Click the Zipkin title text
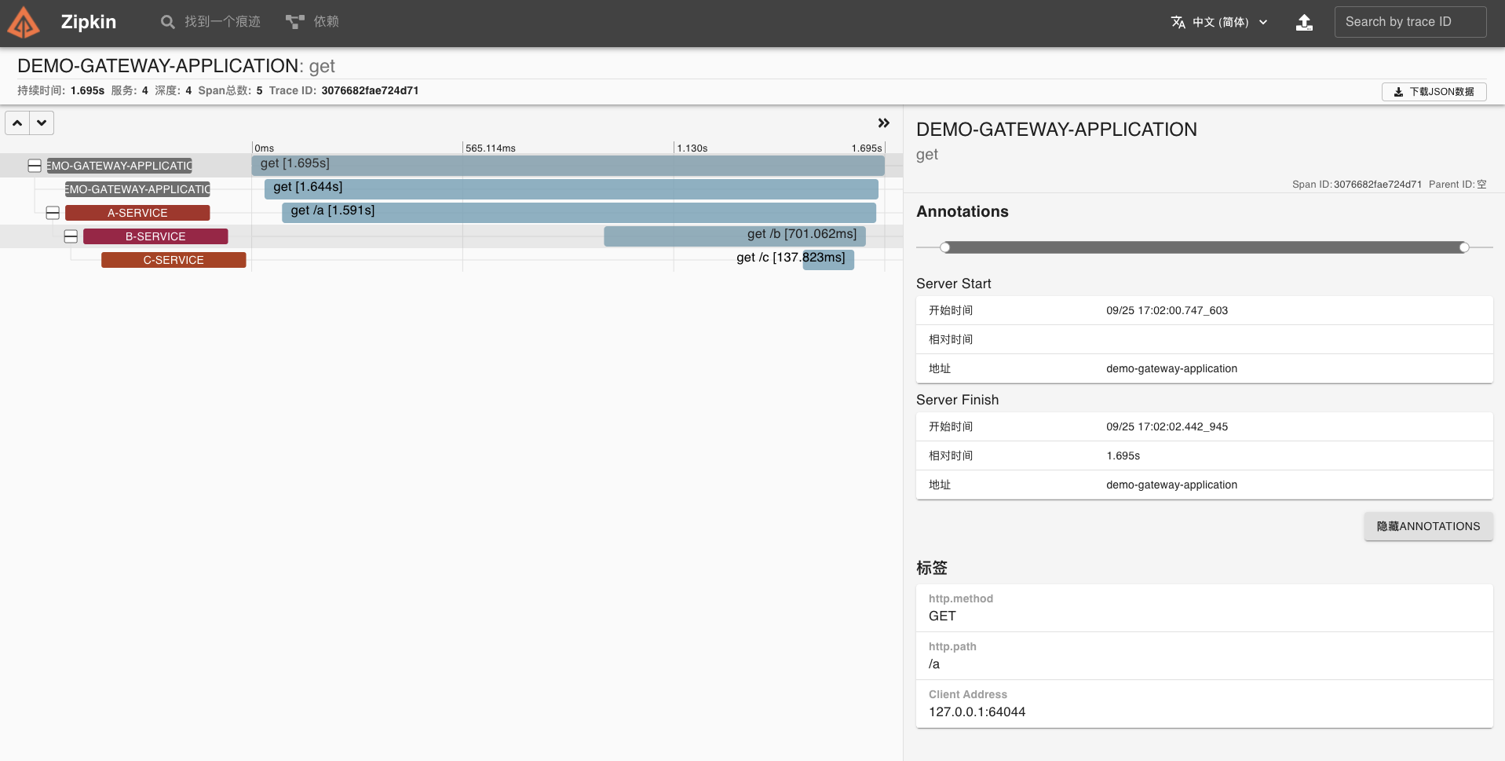Viewport: 1505px width, 761px height. 88,22
